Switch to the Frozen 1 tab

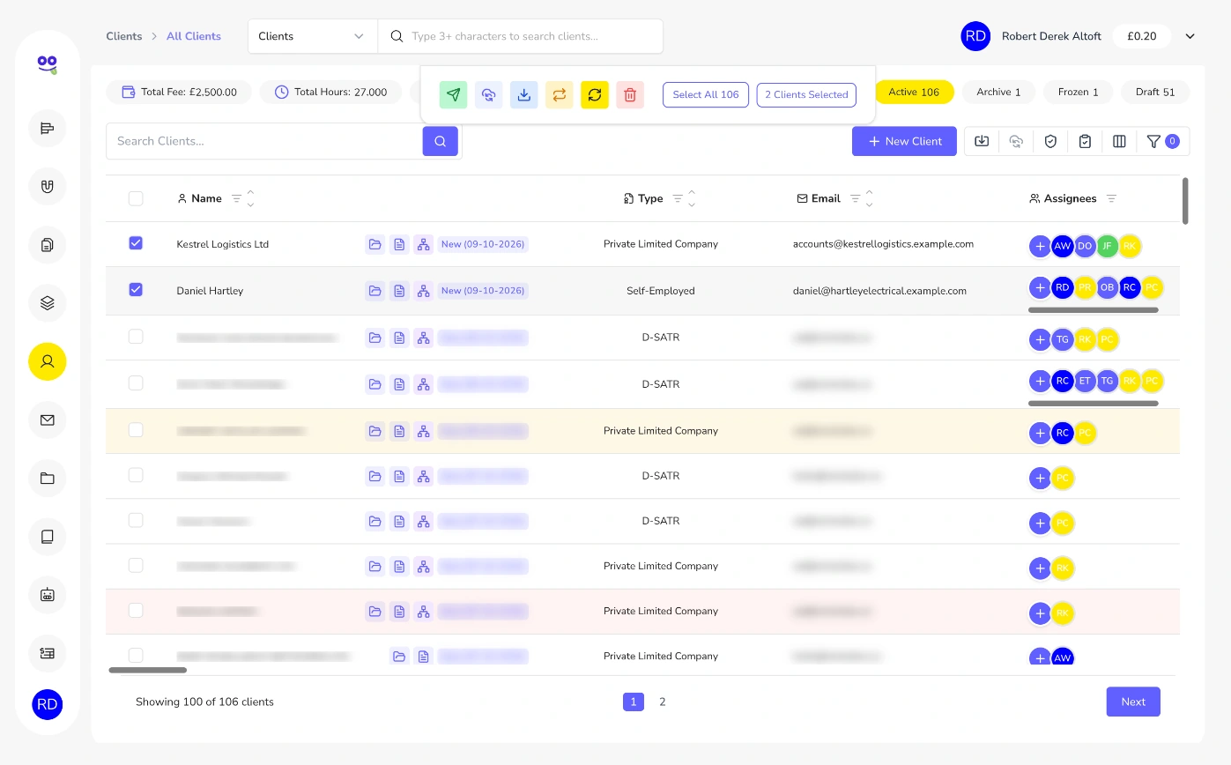pos(1078,92)
